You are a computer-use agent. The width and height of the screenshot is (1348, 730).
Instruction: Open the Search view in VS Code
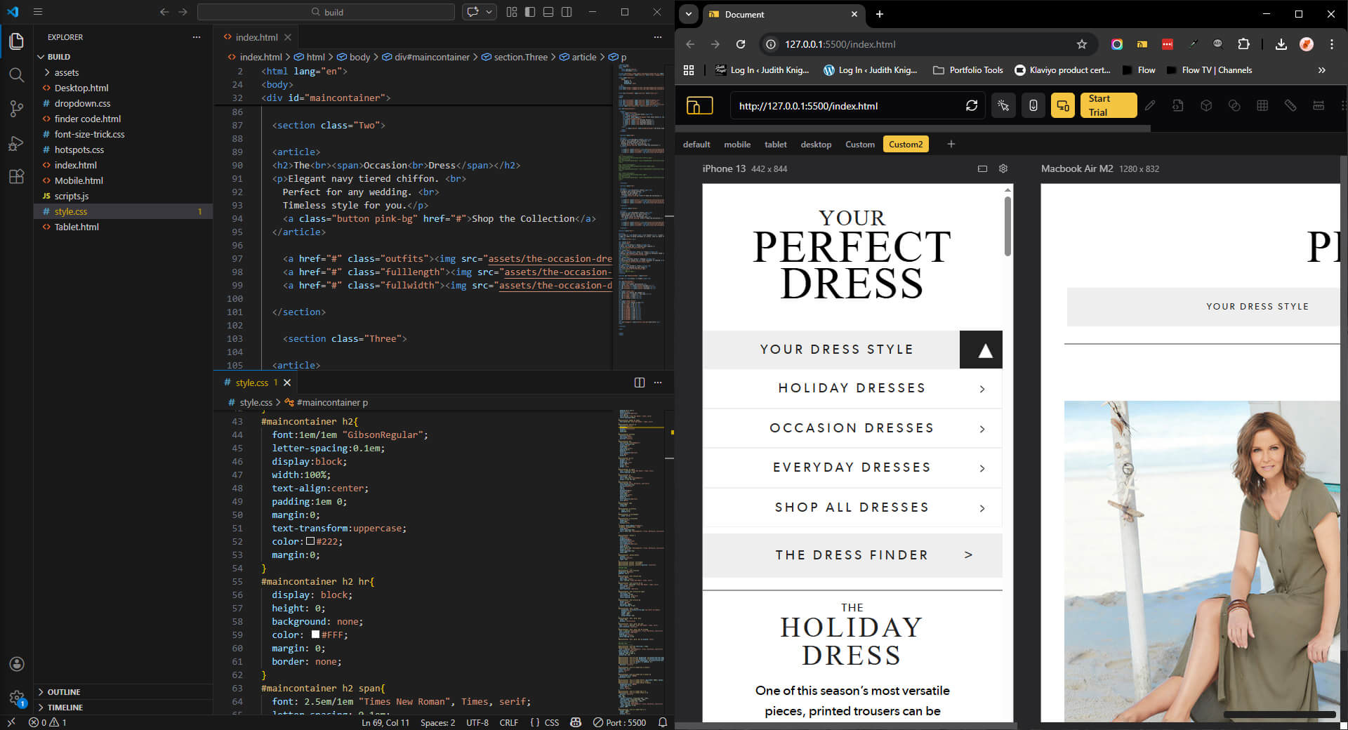point(16,75)
